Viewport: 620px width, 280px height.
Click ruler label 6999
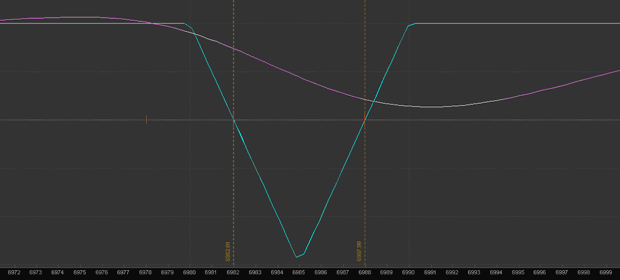coord(606,272)
